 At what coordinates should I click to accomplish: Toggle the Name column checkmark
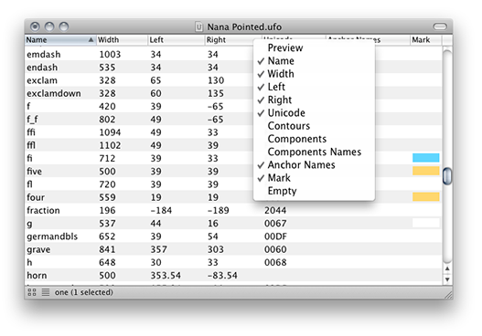click(314, 61)
